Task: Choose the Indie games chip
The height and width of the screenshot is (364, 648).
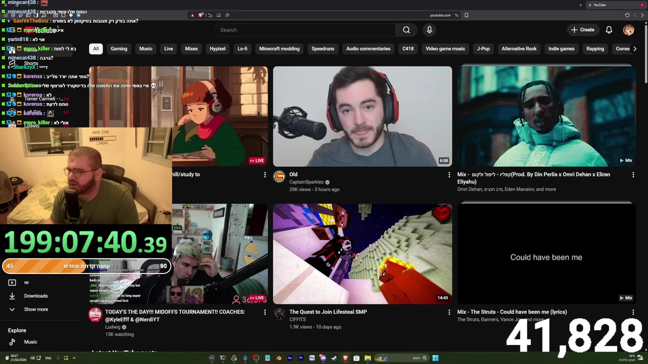Action: [x=561, y=49]
